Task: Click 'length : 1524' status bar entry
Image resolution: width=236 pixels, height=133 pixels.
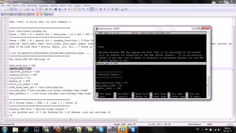Action: 119,124
